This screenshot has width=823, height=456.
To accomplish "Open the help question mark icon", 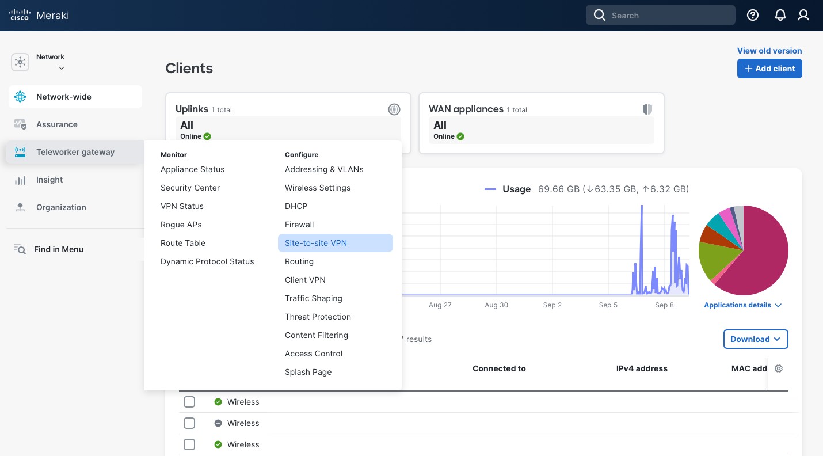I will coord(753,16).
